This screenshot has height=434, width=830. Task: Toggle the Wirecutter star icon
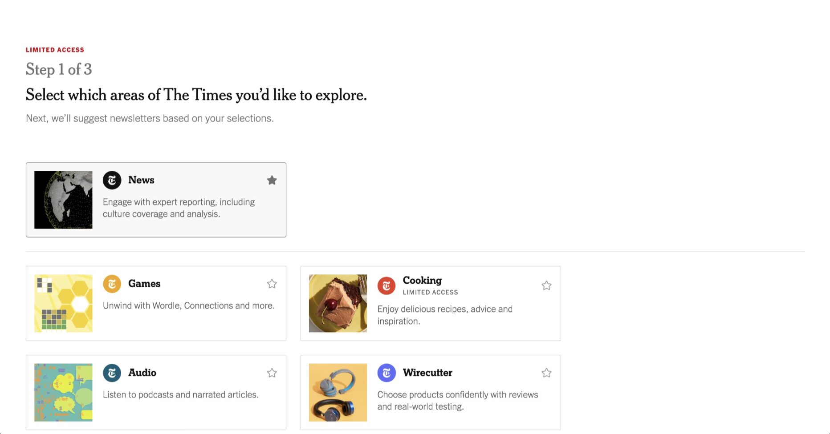(546, 373)
